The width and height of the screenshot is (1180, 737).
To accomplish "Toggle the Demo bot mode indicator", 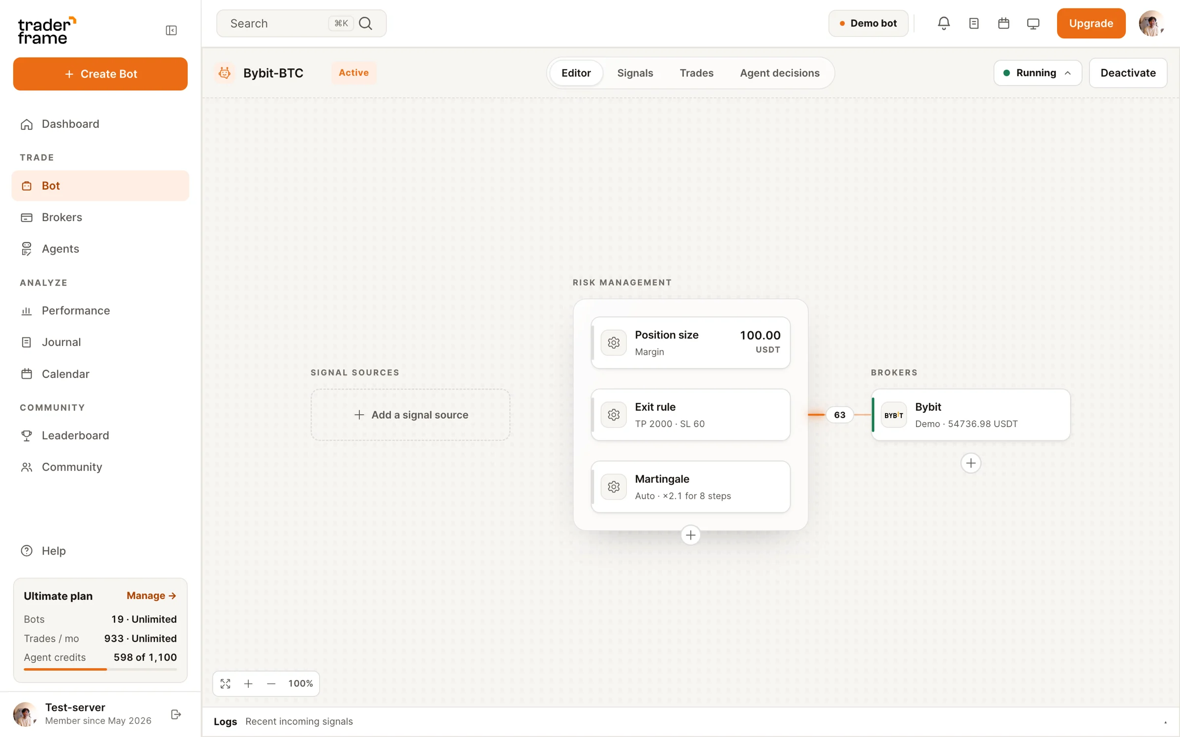I will click(x=868, y=23).
